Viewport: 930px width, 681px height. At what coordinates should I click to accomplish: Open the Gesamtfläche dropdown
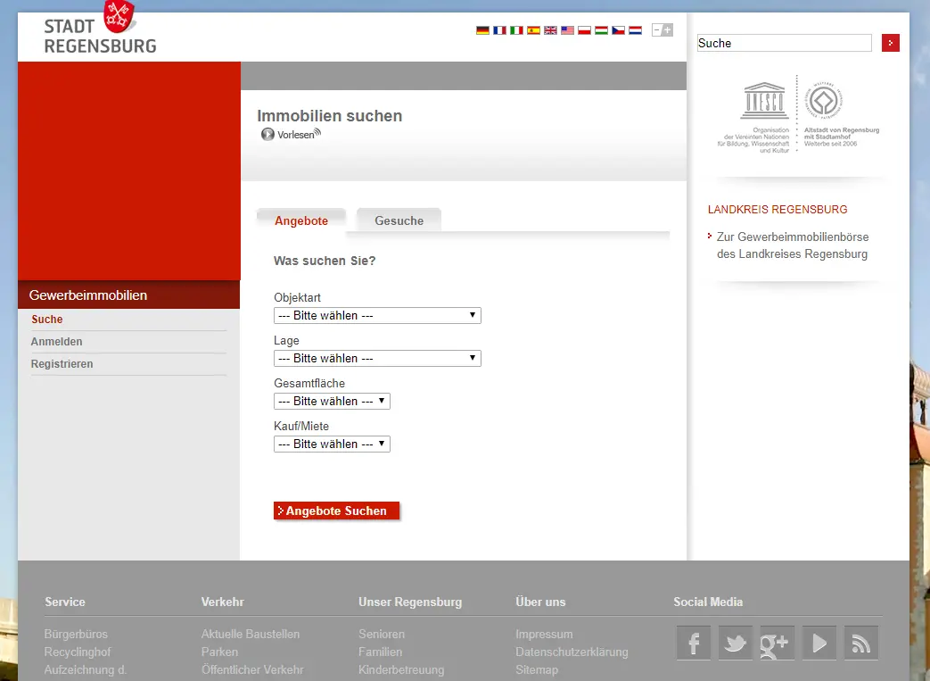tap(332, 402)
